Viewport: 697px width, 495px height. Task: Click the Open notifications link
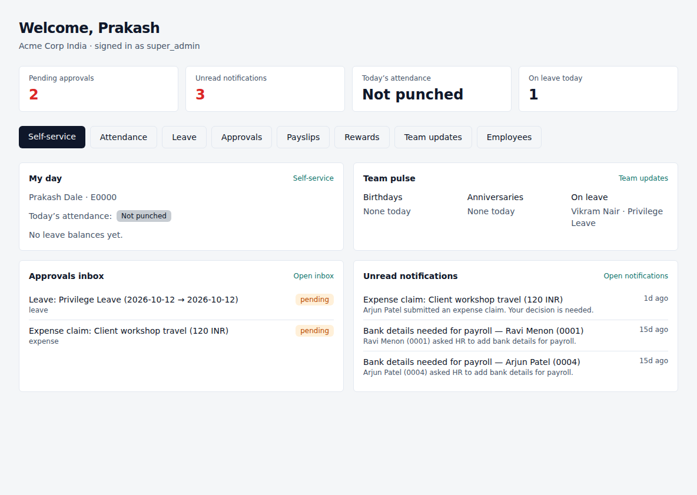coord(636,276)
